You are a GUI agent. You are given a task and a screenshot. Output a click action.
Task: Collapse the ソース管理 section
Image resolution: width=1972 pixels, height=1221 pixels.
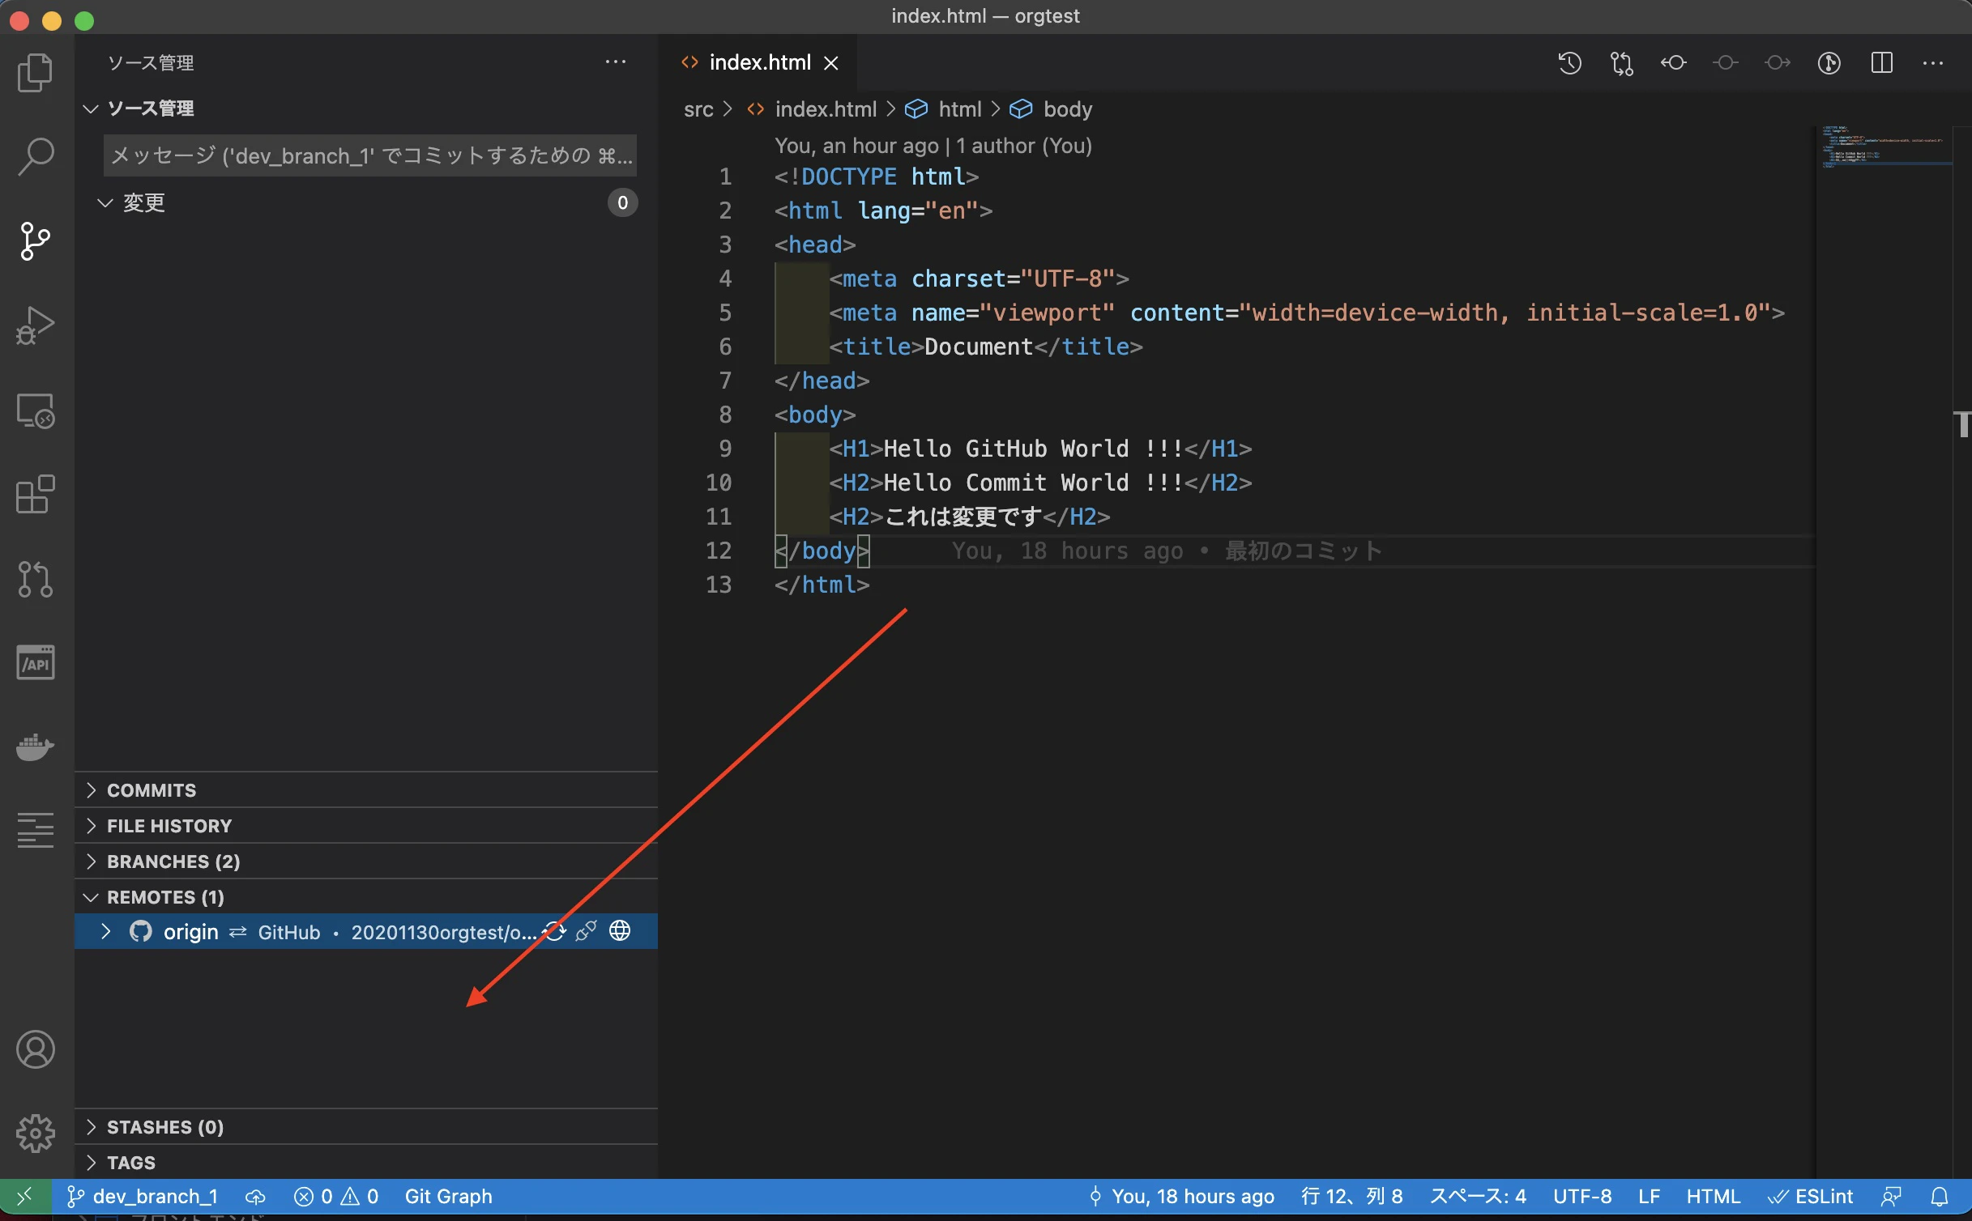pos(366,108)
